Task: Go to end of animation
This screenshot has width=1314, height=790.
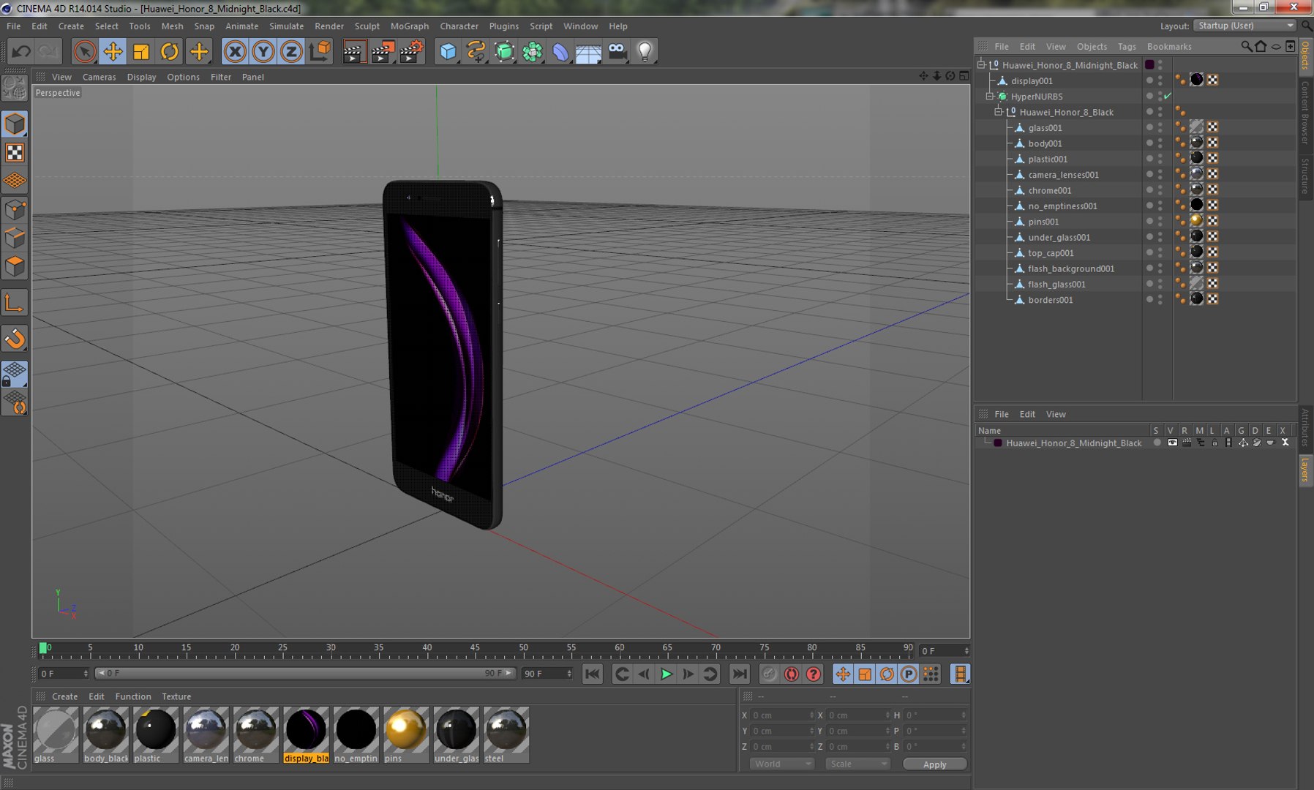Action: click(740, 674)
